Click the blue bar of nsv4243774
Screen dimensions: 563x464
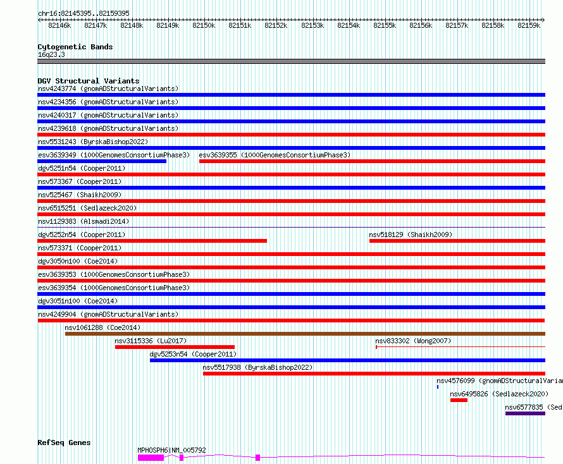pyautogui.click(x=292, y=95)
